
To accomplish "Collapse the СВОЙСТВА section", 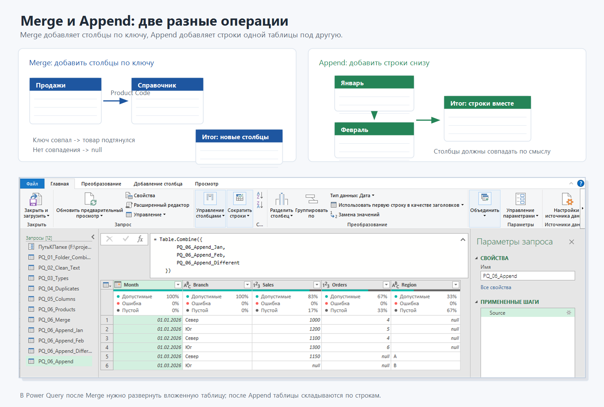I will click(476, 258).
